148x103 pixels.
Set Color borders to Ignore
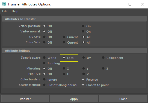tap(44, 79)
